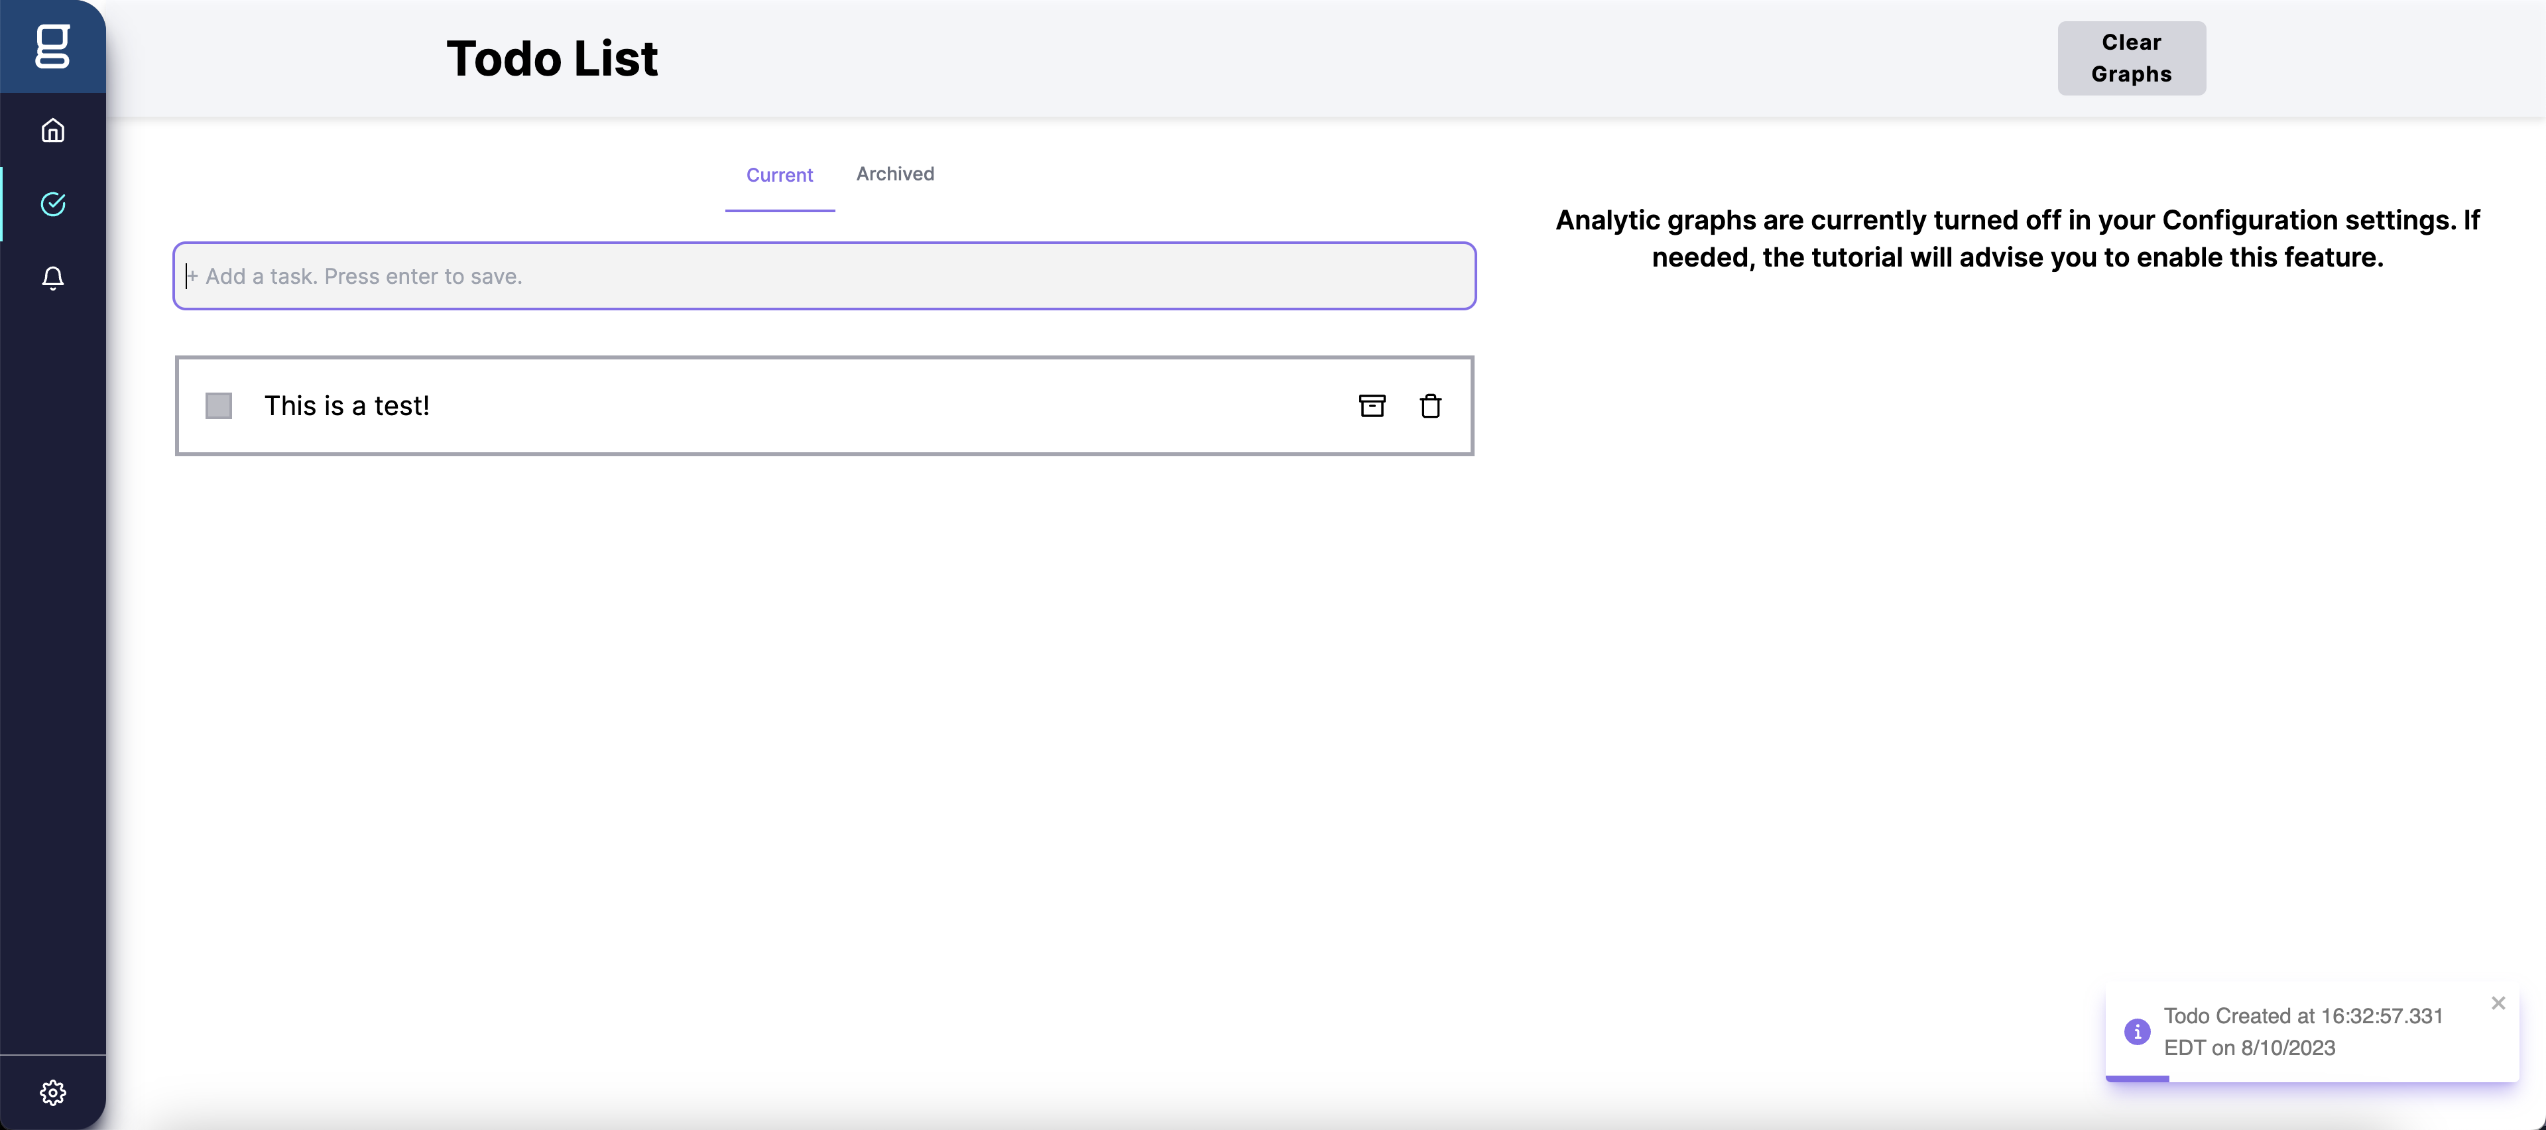
Task: Open the Home page from sidebar
Action: [52, 131]
